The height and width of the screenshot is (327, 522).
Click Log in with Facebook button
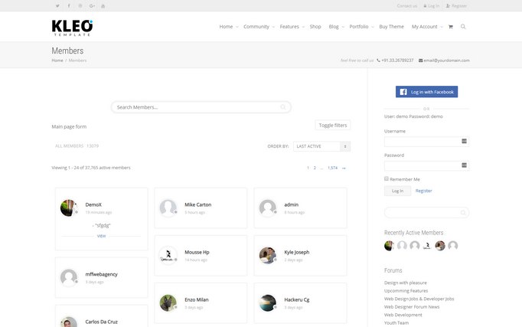(426, 92)
